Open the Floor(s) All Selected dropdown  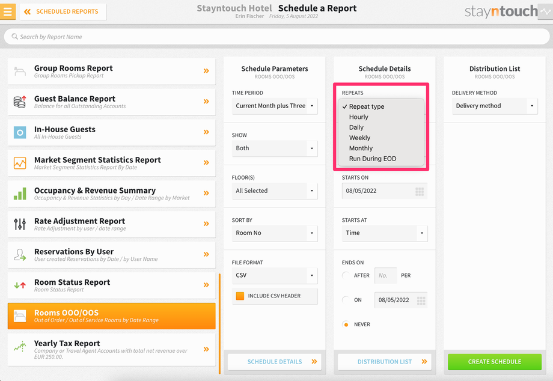pos(274,191)
